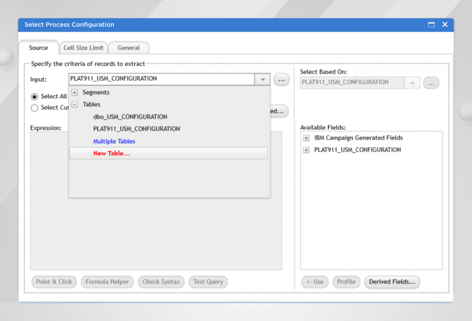Open the Input source dropdown arrow
472x321 pixels.
263,79
